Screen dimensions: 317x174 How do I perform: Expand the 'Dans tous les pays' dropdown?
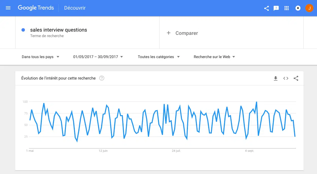click(41, 57)
